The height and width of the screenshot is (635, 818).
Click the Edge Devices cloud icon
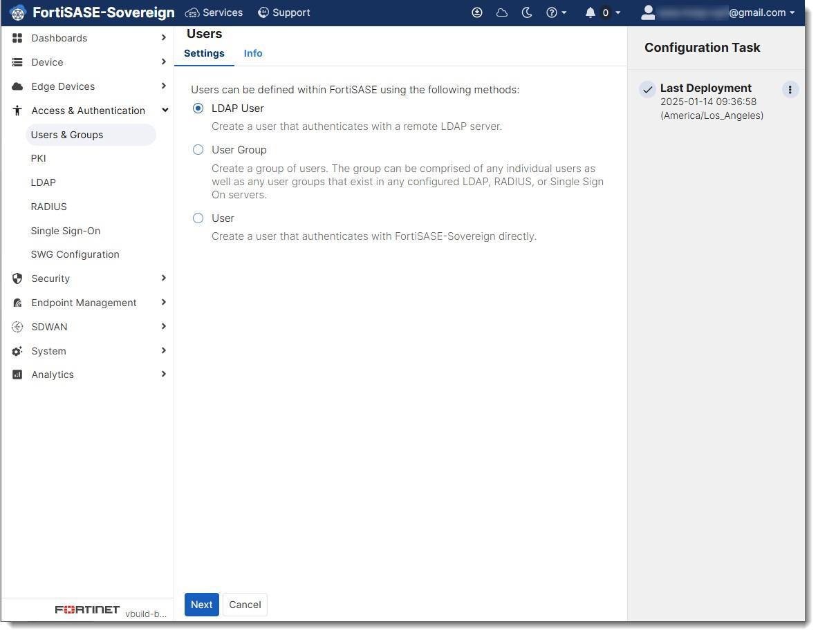click(17, 86)
